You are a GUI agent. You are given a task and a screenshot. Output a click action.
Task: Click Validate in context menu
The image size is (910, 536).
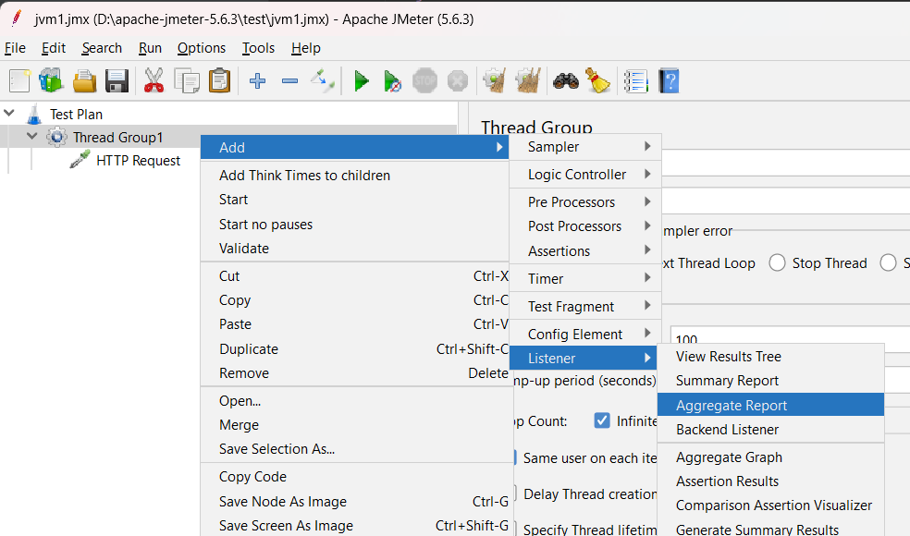[354, 249]
